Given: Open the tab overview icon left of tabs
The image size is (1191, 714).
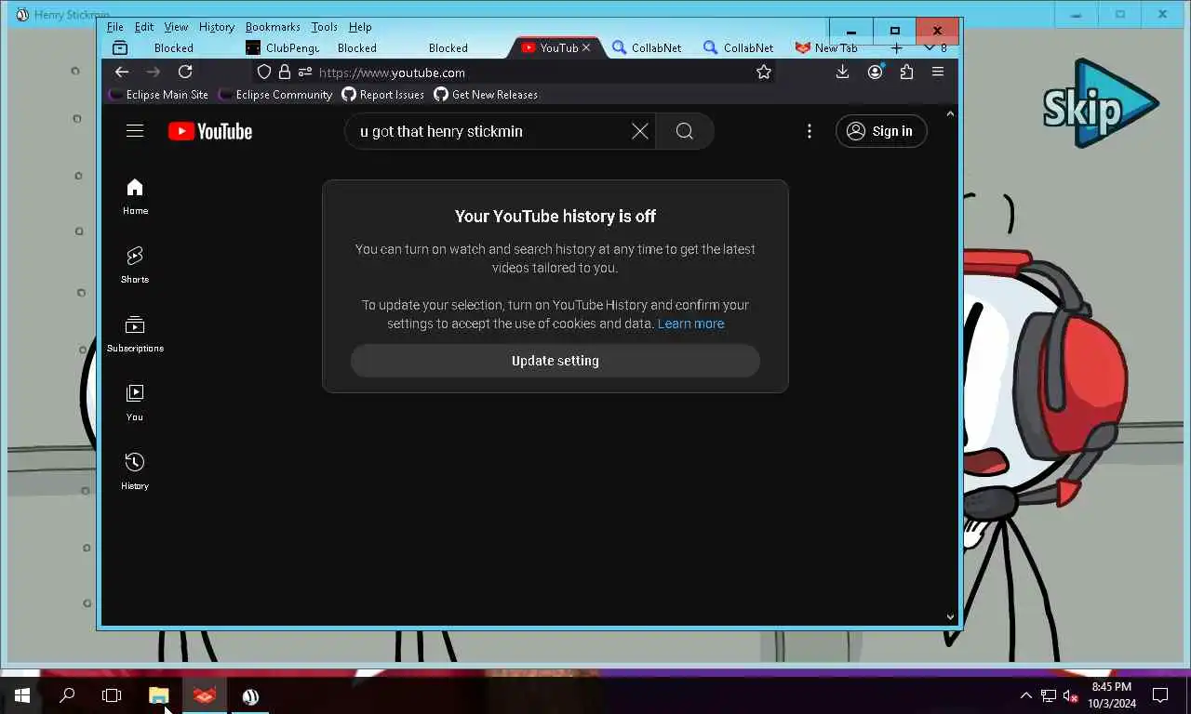Looking at the screenshot, I should pyautogui.click(x=120, y=47).
